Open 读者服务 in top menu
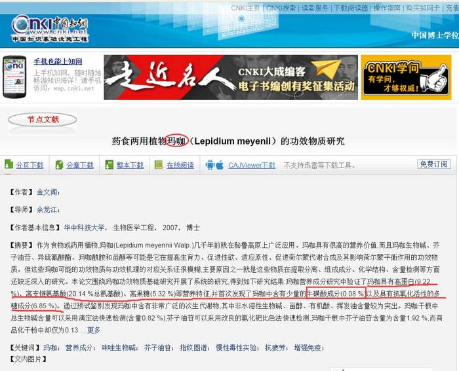Screen dimensions: 459x371 [x=315, y=9]
